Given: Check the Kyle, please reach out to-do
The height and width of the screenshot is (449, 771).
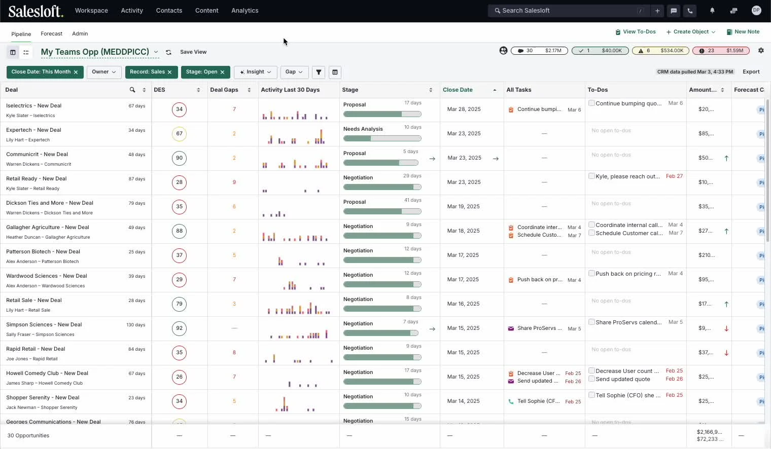Looking at the screenshot, I should (x=591, y=176).
